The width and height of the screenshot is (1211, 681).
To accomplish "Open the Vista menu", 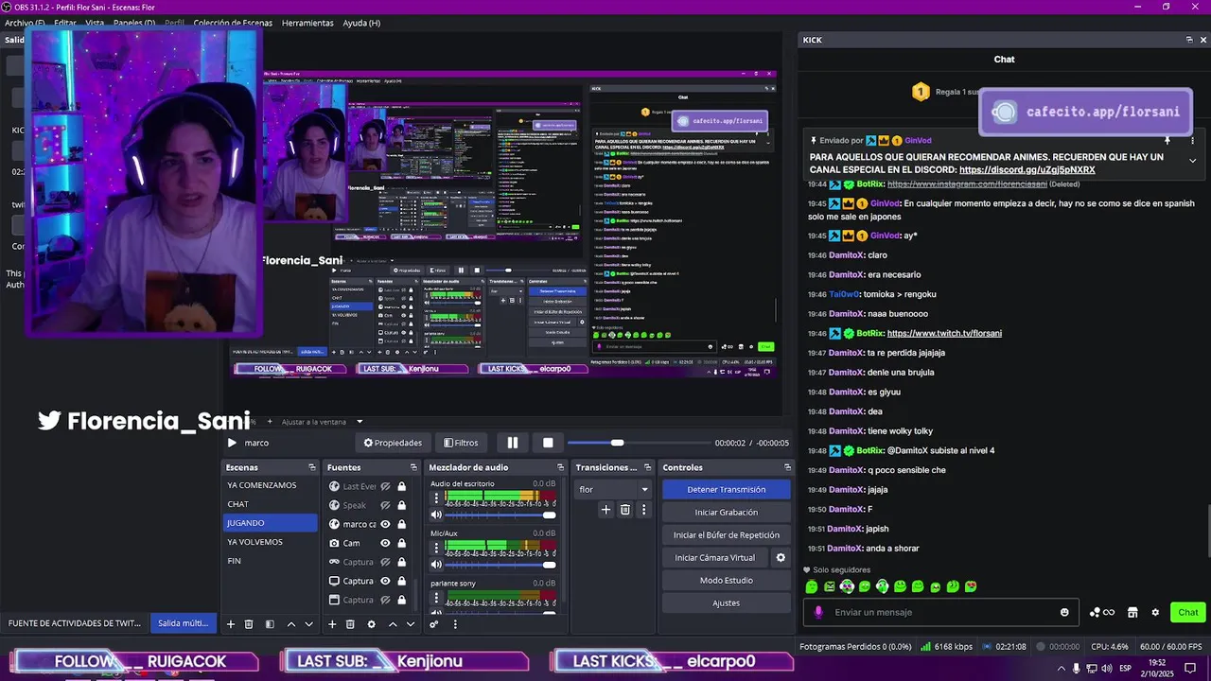I will pyautogui.click(x=95, y=23).
